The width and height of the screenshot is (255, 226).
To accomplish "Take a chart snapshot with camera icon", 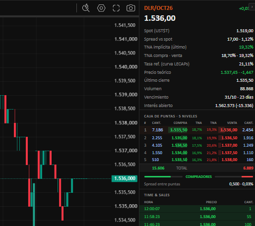I will 131,8.
